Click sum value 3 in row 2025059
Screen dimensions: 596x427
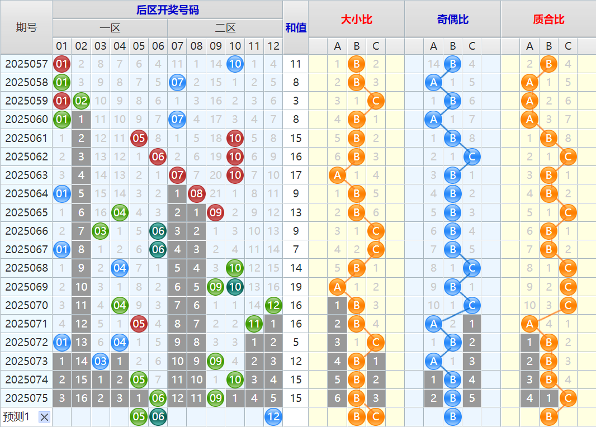tap(296, 101)
